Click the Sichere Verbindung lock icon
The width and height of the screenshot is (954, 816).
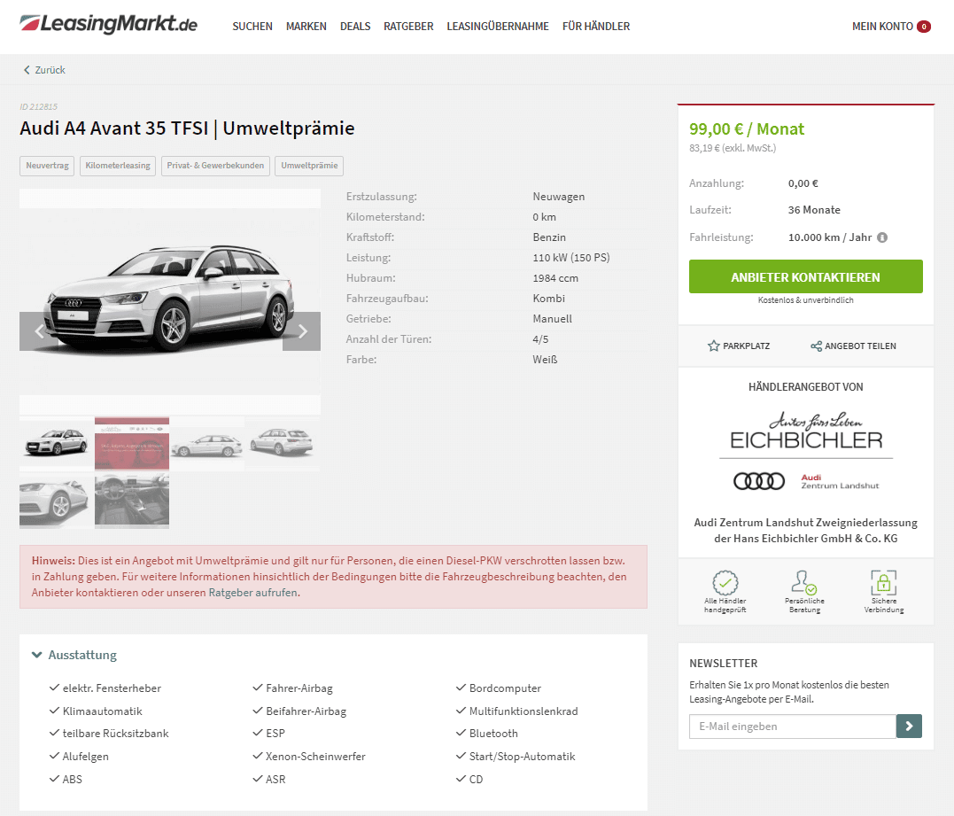883,582
